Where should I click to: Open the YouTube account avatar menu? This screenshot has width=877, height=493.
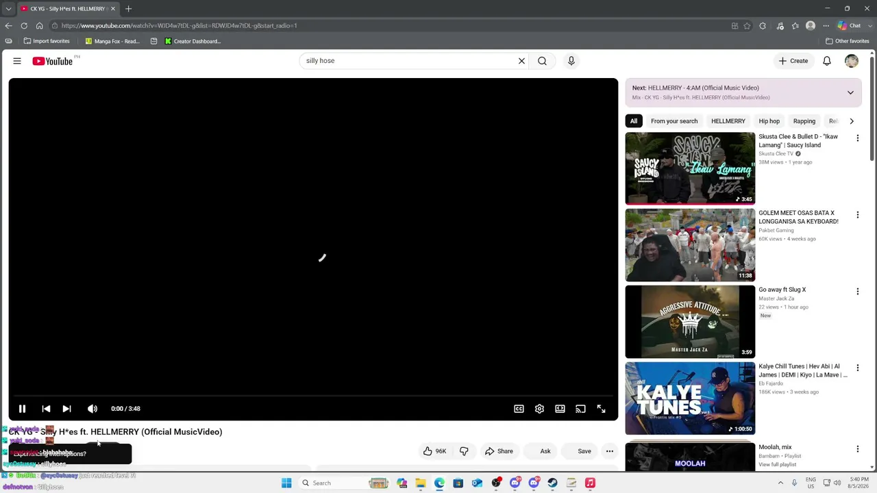(x=852, y=61)
